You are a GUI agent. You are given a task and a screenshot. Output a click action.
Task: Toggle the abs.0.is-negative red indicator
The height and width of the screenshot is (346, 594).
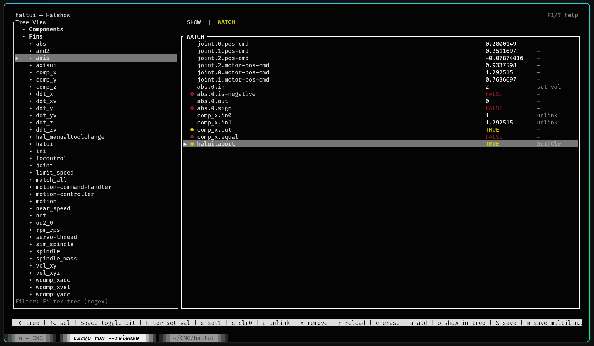(x=192, y=94)
